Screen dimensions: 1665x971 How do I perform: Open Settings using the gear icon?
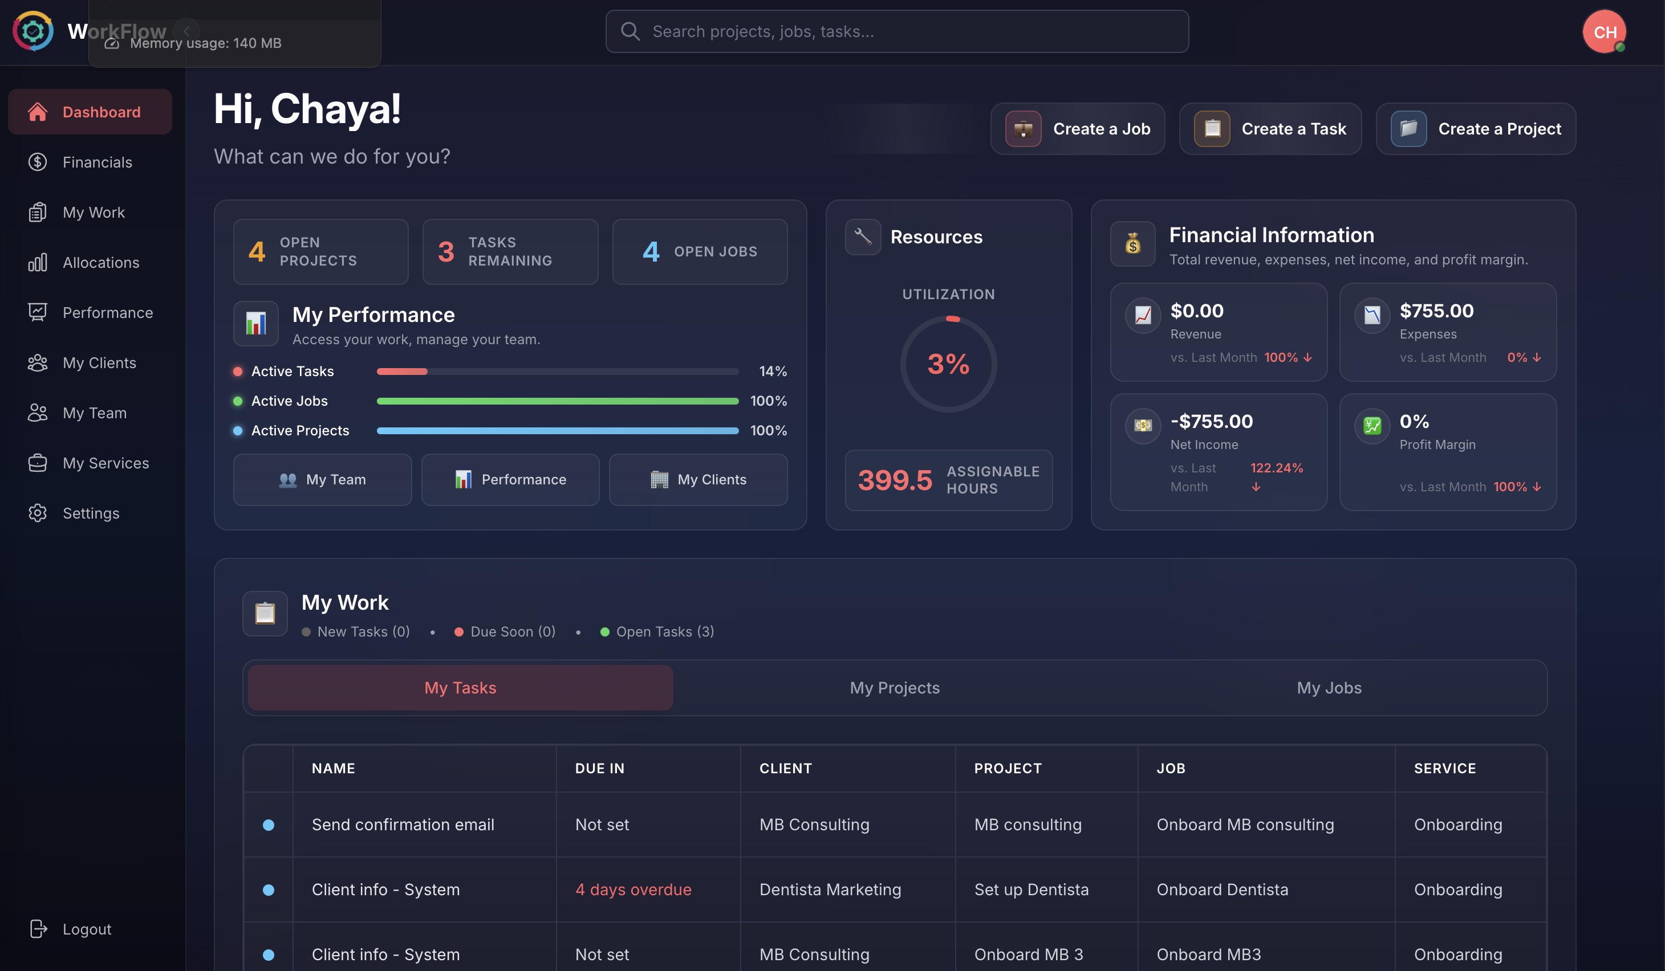coord(38,513)
